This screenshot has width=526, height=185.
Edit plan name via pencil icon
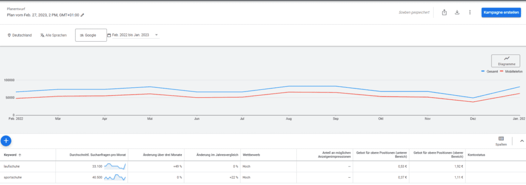pos(83,15)
